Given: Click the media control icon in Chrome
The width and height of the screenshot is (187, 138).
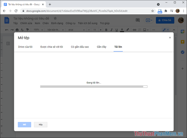Looking at the screenshot, I should tap(172, 11).
